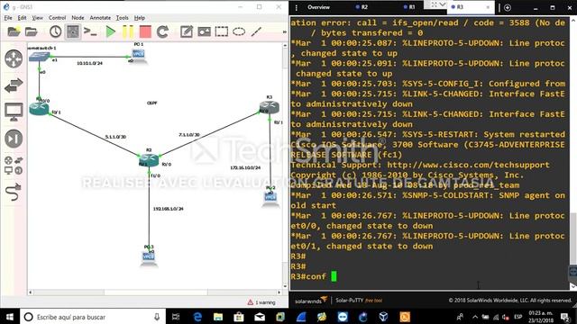Viewport: 577px width, 324px height.
Task: Browse end devices monitor icon
Action: point(14,112)
